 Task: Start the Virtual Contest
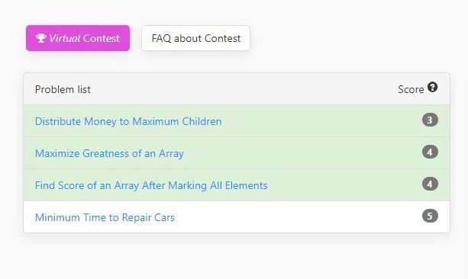(78, 38)
